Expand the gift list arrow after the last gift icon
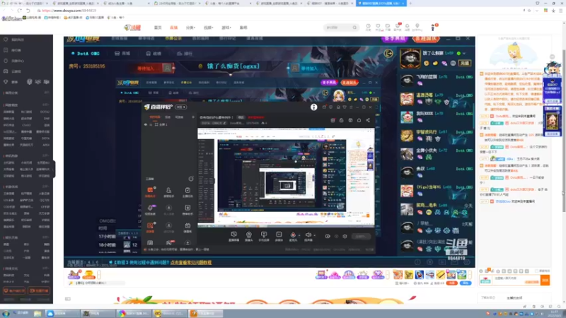The height and width of the screenshot is (318, 566). point(471,275)
